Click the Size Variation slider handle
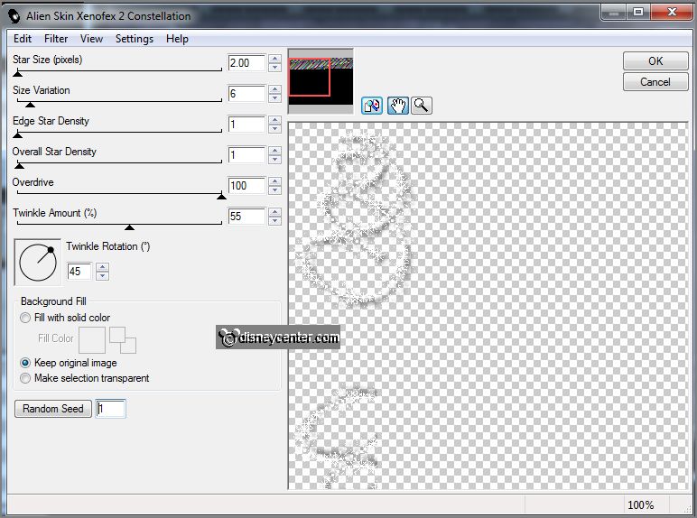 pos(30,105)
